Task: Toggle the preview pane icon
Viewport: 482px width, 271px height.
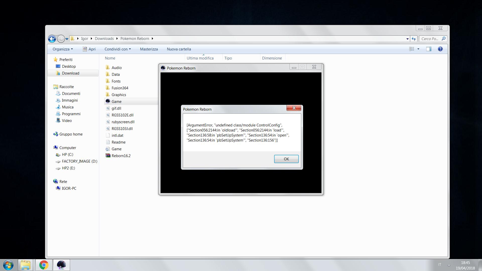Action: [x=429, y=49]
